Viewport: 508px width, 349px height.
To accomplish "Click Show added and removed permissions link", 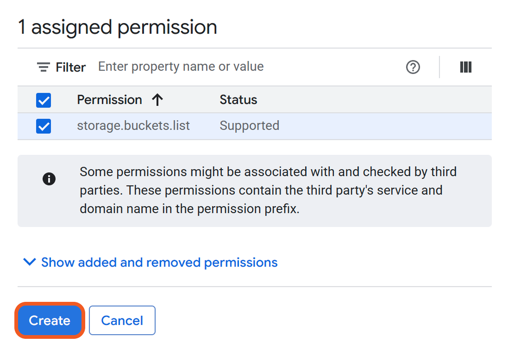I will (x=159, y=263).
